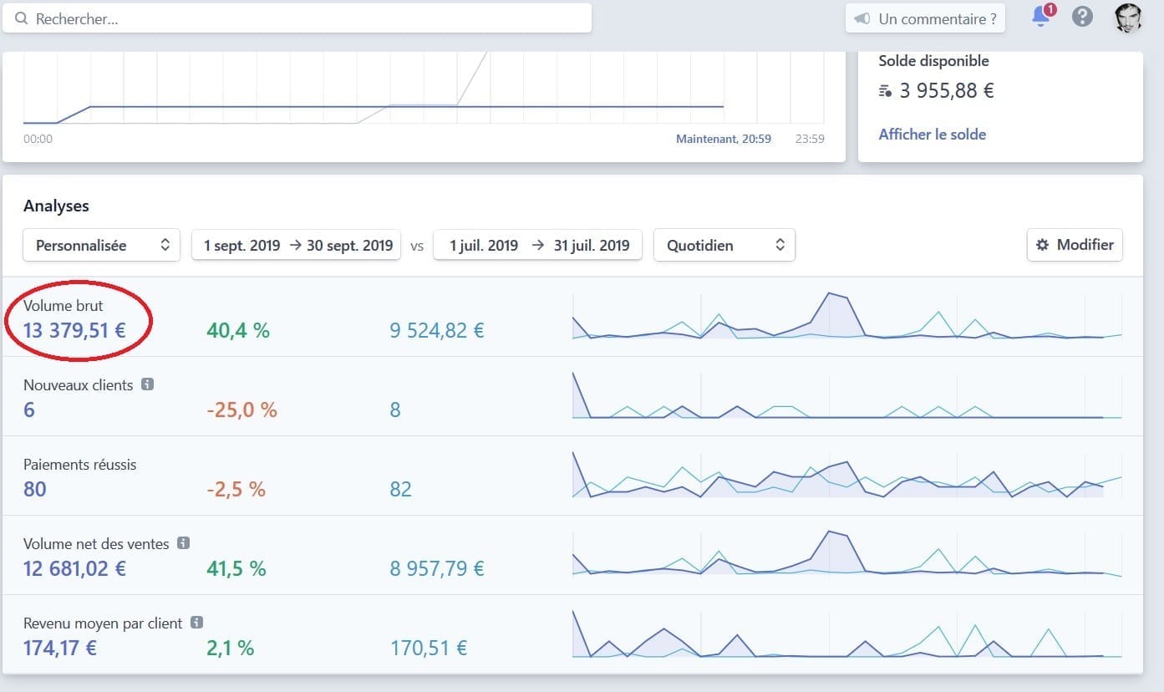Click info icon beside Volume net des ventes
This screenshot has height=692, width=1164.
click(x=184, y=543)
